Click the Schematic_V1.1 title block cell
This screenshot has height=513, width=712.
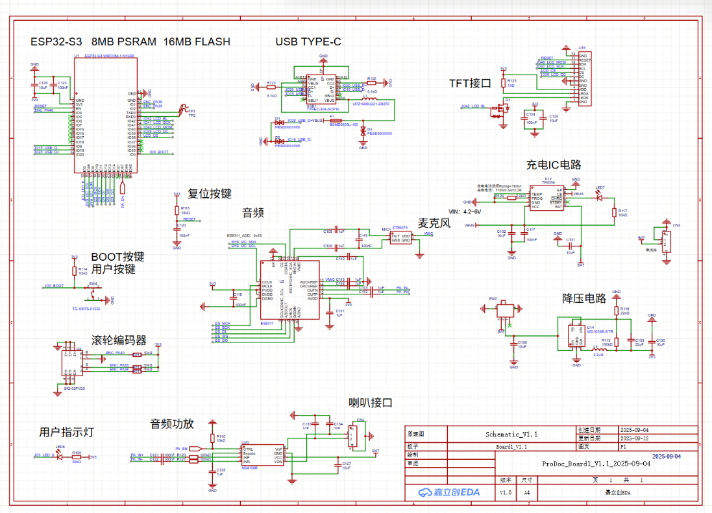coord(511,434)
